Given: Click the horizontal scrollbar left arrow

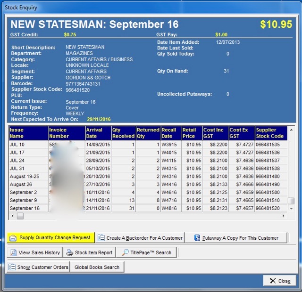Looking at the screenshot, I should point(12,216).
